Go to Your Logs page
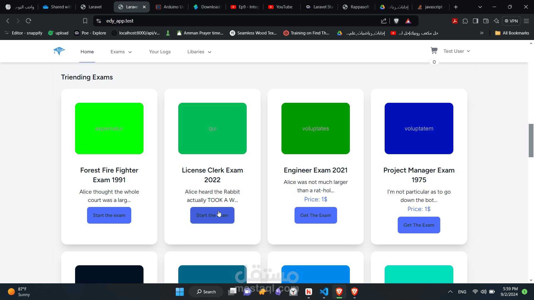Image resolution: width=534 pixels, height=300 pixels. pos(160,52)
